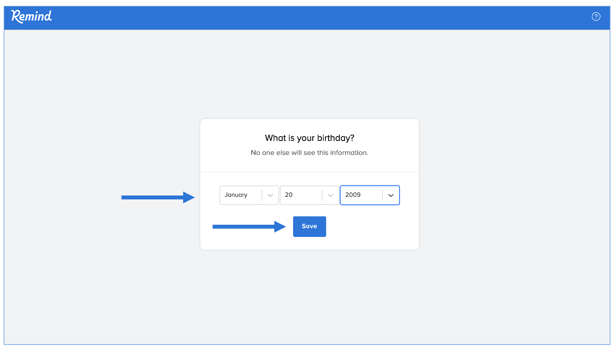Click the horizontal divider line below the subtitle
Image resolution: width=615 pixels, height=353 pixels.
309,172
